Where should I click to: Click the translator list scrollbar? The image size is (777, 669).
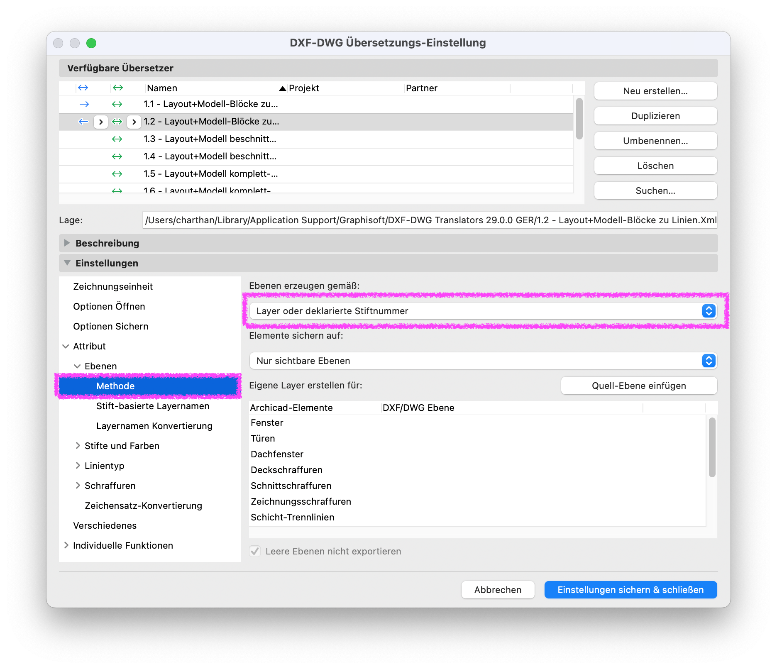coord(579,119)
